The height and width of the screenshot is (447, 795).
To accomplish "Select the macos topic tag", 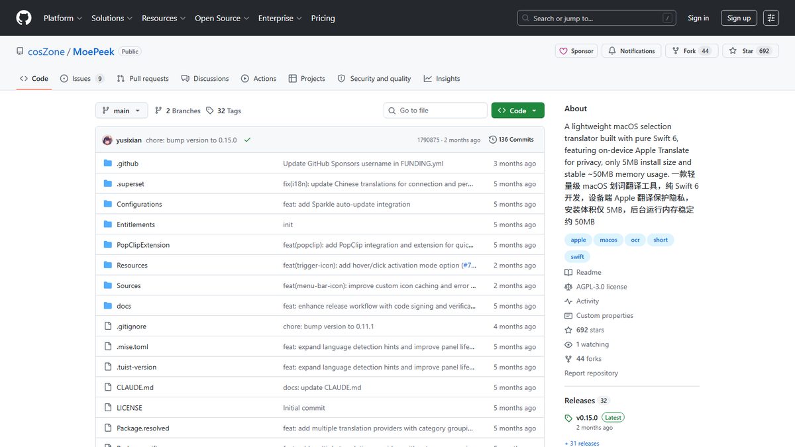I will coord(608,240).
